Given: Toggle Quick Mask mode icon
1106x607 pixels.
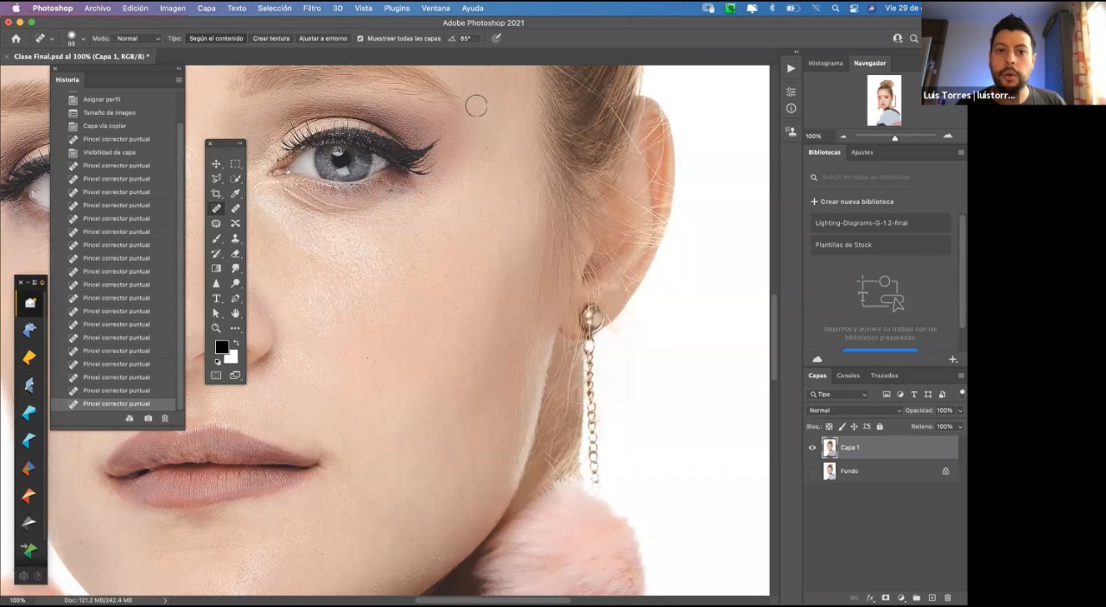Looking at the screenshot, I should tap(216, 376).
